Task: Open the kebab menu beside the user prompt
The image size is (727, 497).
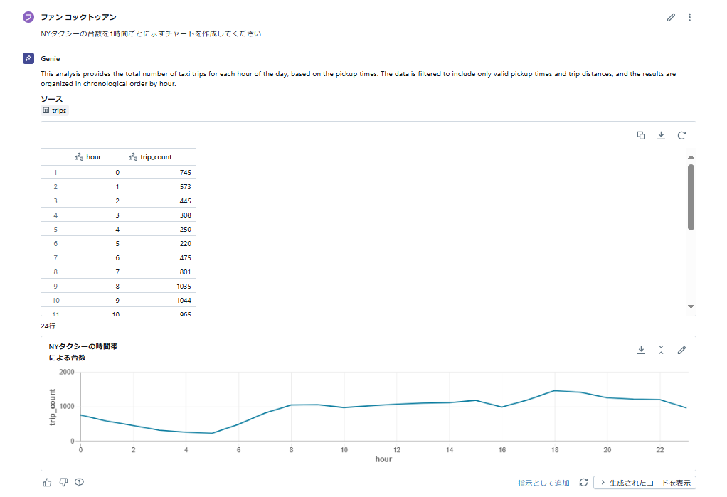Action: [689, 18]
